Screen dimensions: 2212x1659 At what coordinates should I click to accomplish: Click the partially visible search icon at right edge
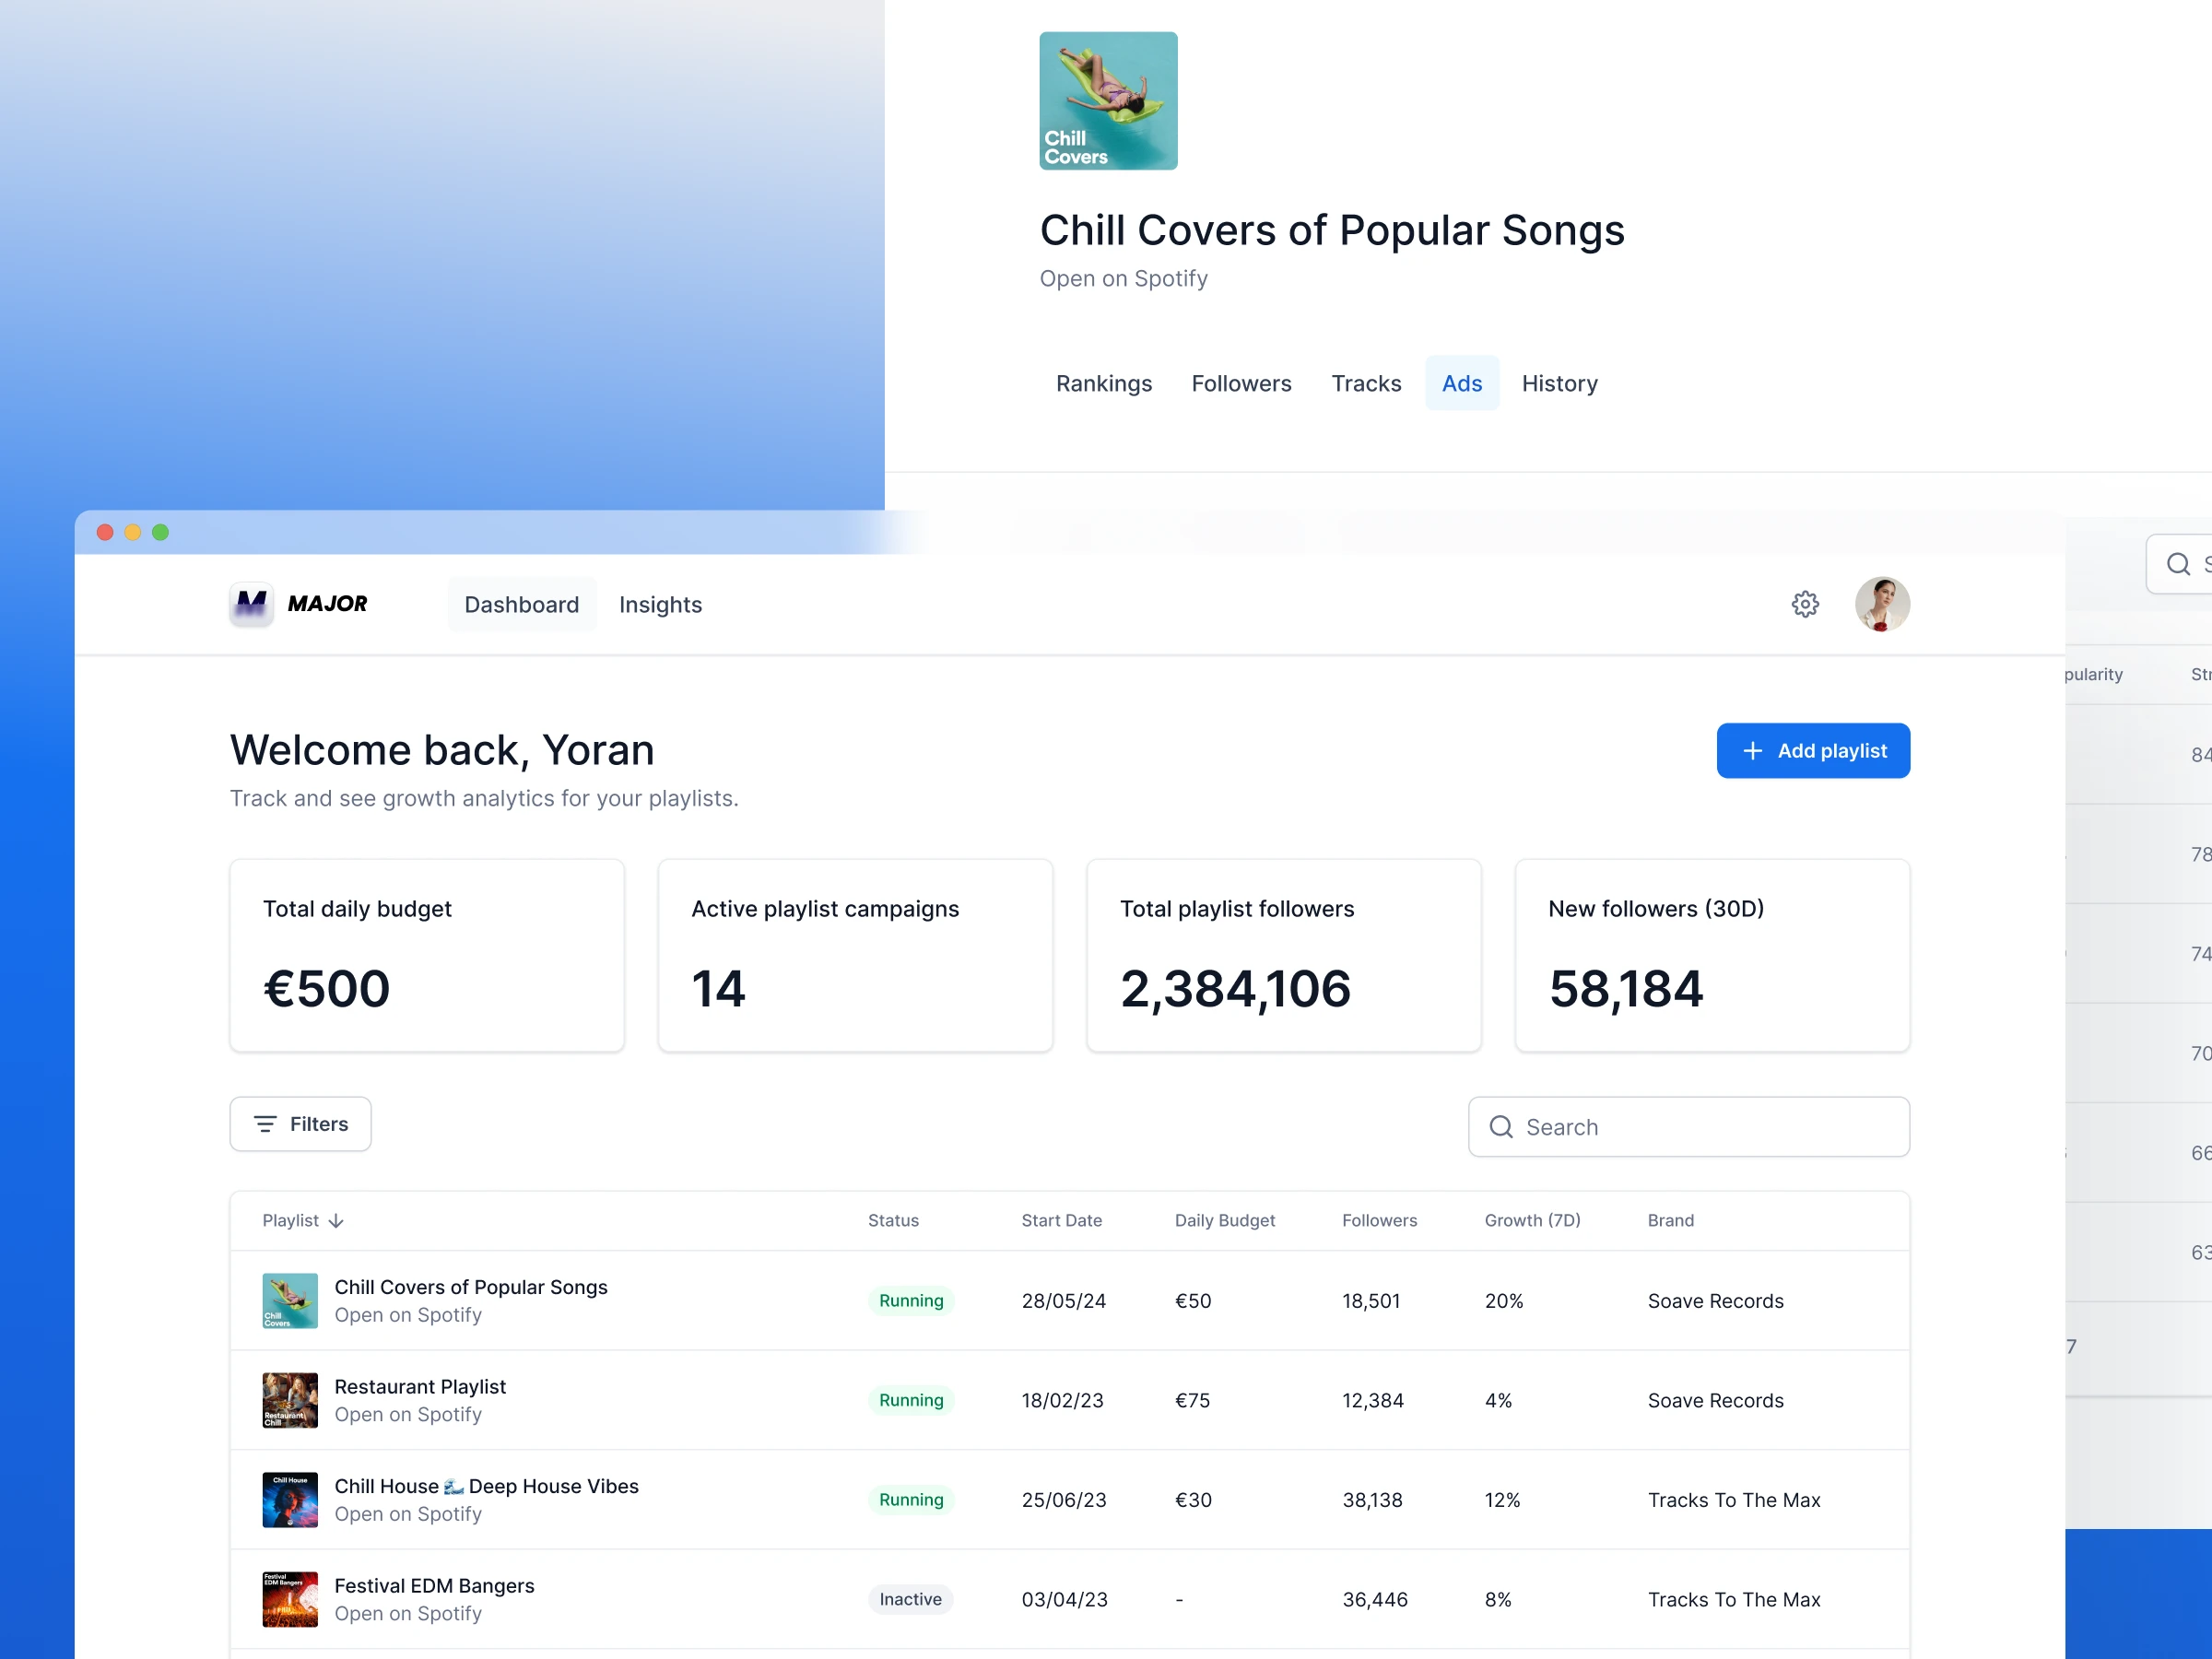click(x=2178, y=564)
